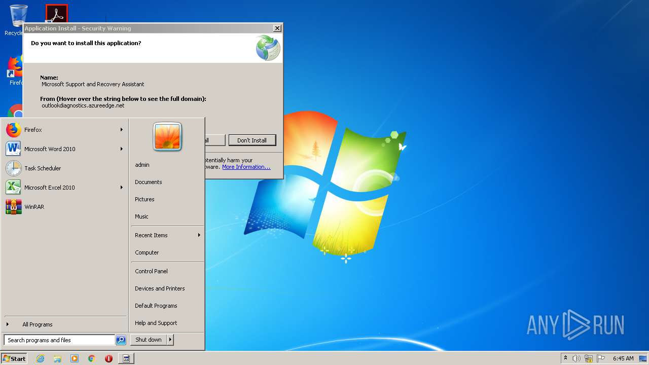Open Task Scheduler from Start menu

[x=64, y=168]
